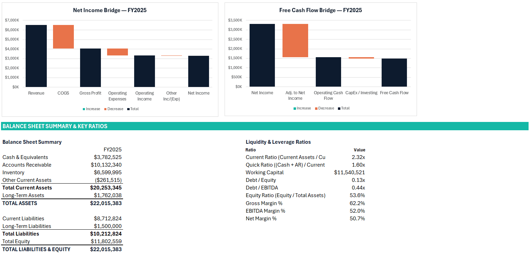Click the Operating Income bar
The image size is (531, 256).
(x=145, y=71)
